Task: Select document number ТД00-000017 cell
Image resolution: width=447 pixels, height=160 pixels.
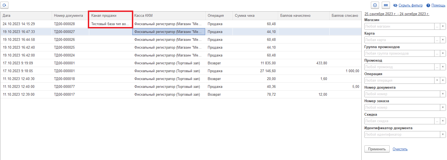Action: tap(70, 94)
